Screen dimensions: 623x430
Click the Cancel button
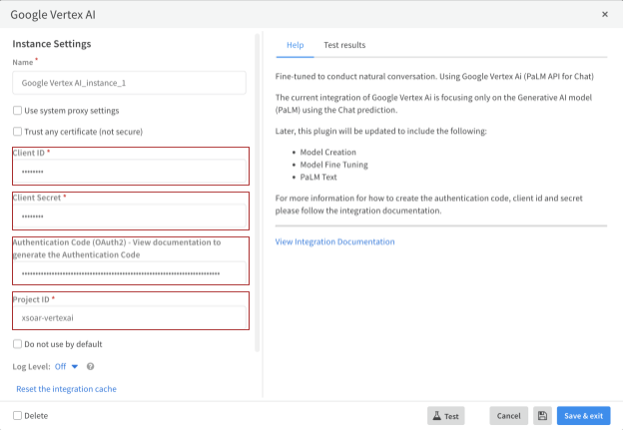coord(508,416)
